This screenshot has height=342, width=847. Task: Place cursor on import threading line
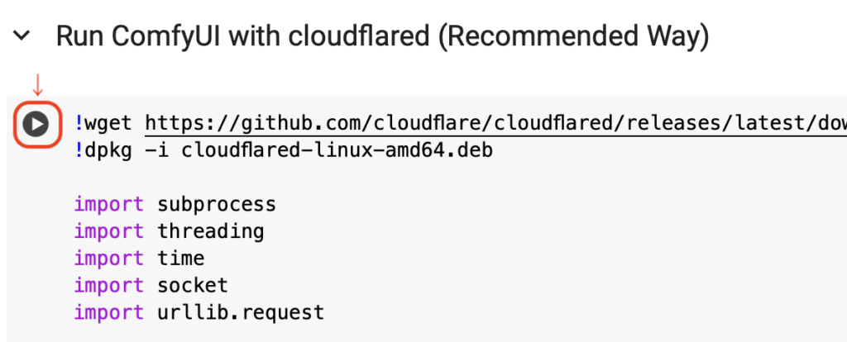tap(169, 231)
